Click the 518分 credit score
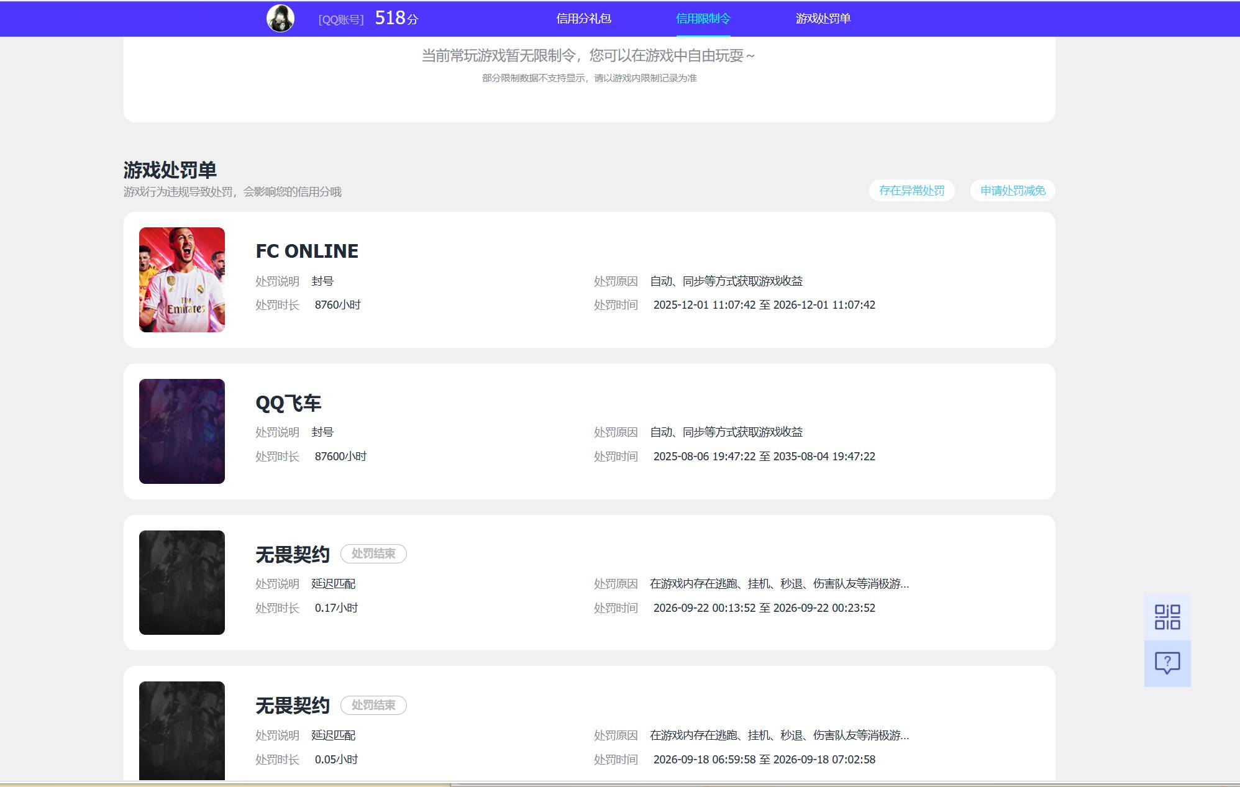This screenshot has height=787, width=1240. (396, 18)
